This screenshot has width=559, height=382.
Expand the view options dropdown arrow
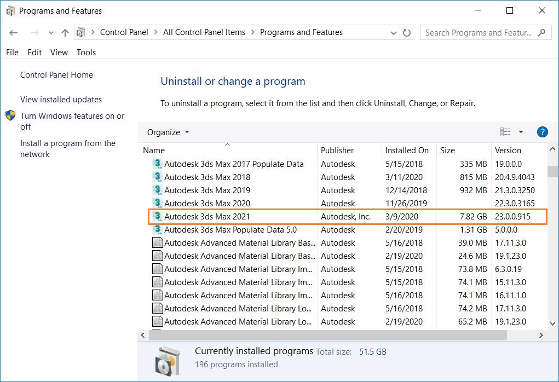click(521, 132)
